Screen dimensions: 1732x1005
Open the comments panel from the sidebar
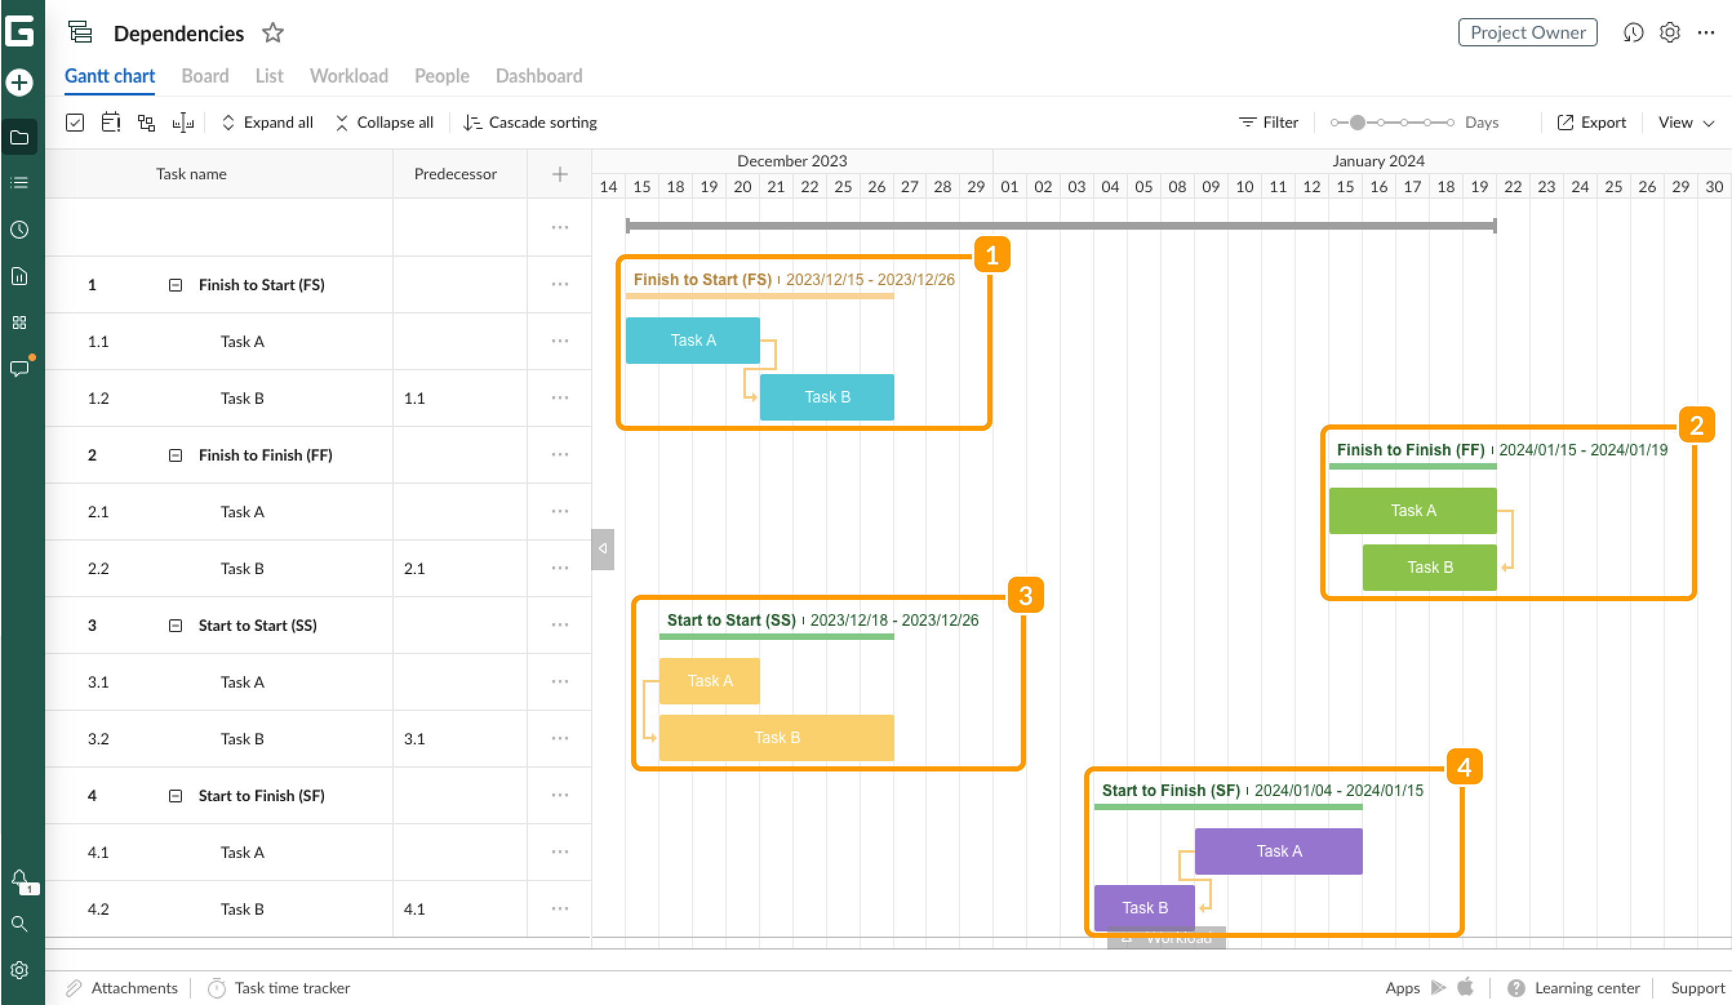[x=19, y=368]
